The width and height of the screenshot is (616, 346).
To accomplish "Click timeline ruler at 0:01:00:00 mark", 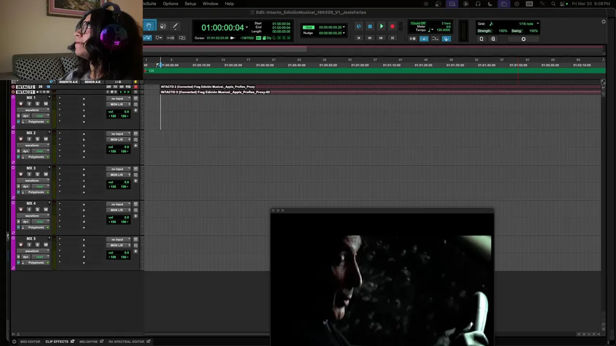I will [x=360, y=65].
